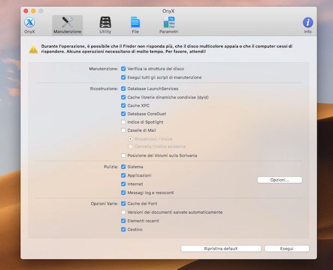Enable Caselle di Mail
The image size is (333, 270).
pos(123,130)
